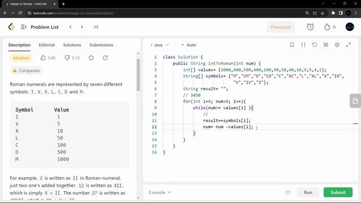
Task: Click the thumbs-up like icon
Action: [x=43, y=58]
